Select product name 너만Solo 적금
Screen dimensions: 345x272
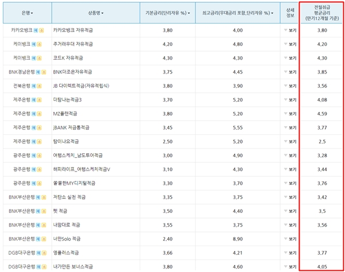(x=67, y=239)
